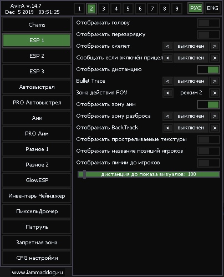Screen dimensions: 224x277
Task: Select config slot 5
Action: point(128,8)
